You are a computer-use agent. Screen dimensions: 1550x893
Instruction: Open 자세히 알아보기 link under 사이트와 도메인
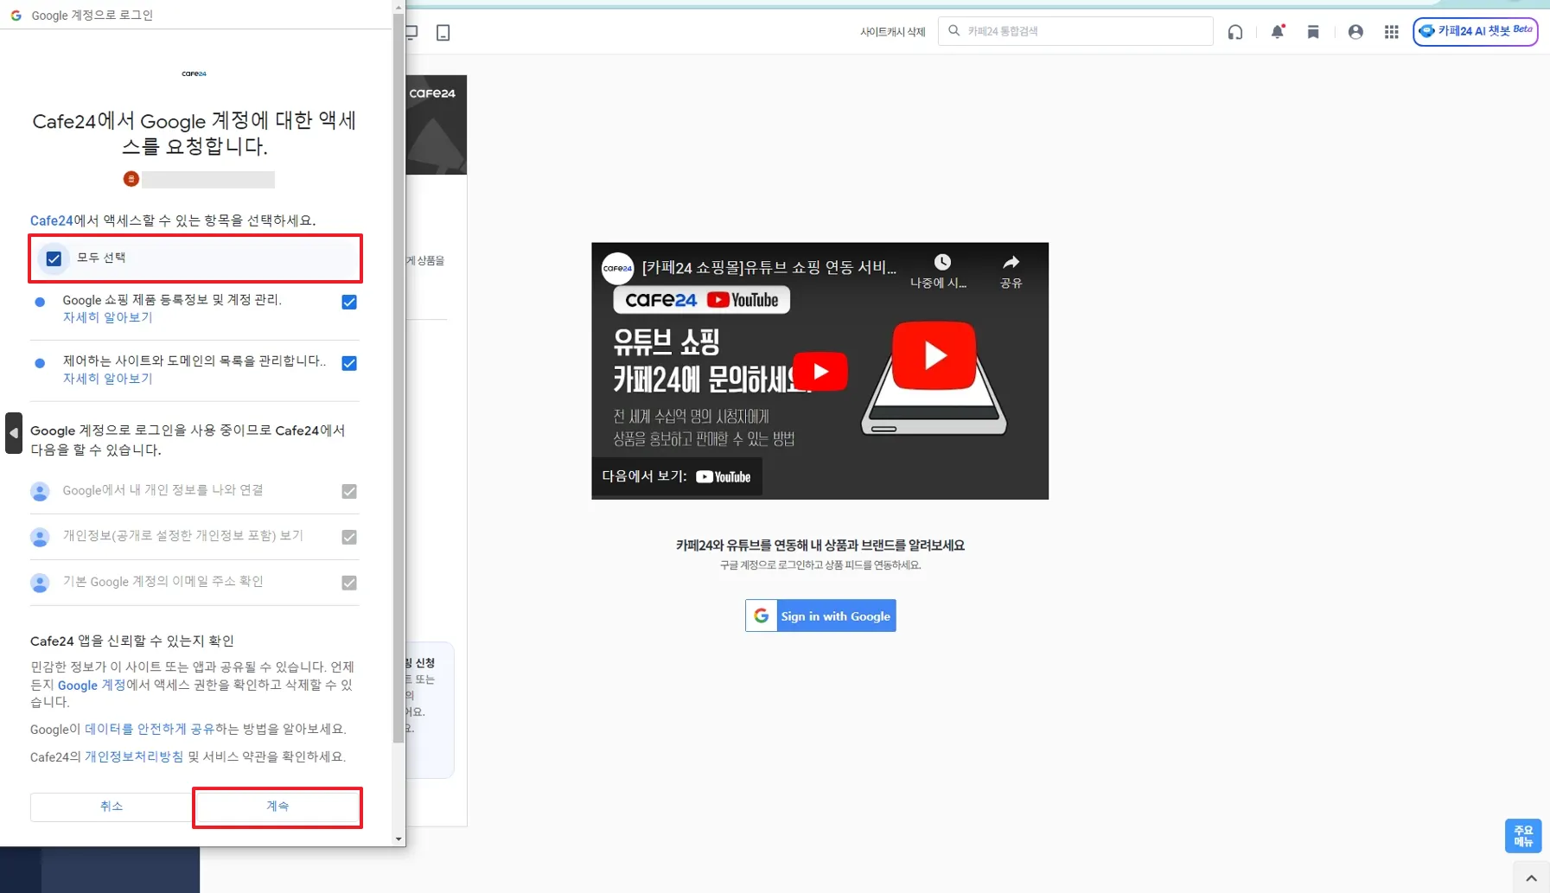coord(107,379)
